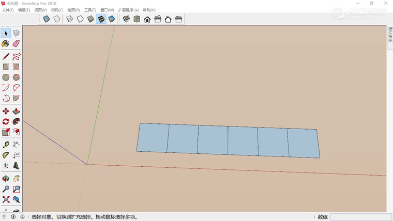Activate the Push/Pull tool
Image resolution: width=393 pixels, height=221 pixels.
coord(16,111)
